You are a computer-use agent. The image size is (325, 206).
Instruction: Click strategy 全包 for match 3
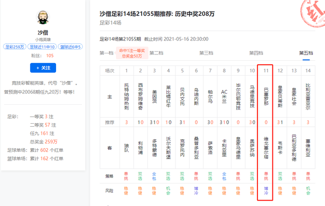pyautogui.click(x=154, y=176)
